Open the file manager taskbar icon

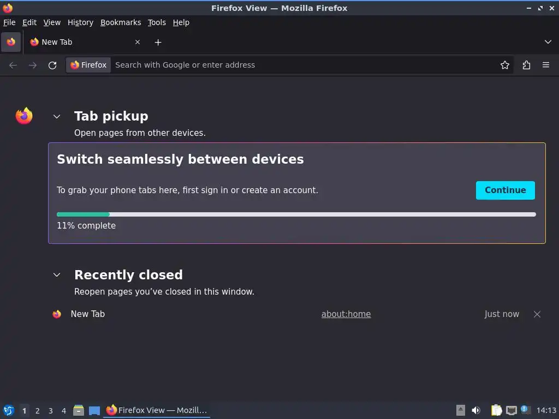point(79,410)
